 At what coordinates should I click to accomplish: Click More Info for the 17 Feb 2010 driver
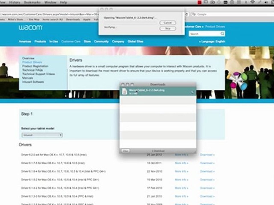(182, 188)
